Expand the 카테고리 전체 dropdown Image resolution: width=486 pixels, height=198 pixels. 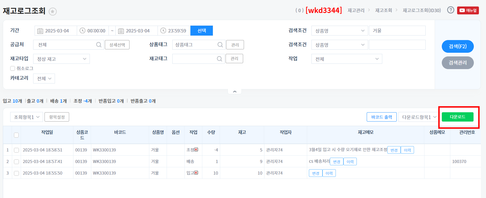(44, 78)
